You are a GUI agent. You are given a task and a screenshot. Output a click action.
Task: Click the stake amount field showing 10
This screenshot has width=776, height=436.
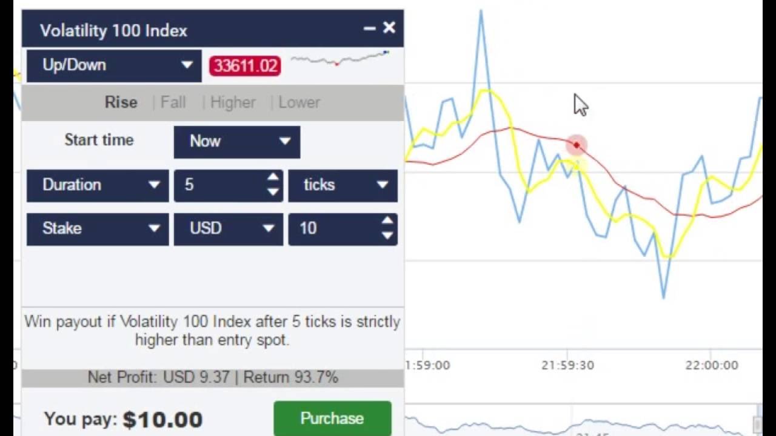click(x=333, y=229)
